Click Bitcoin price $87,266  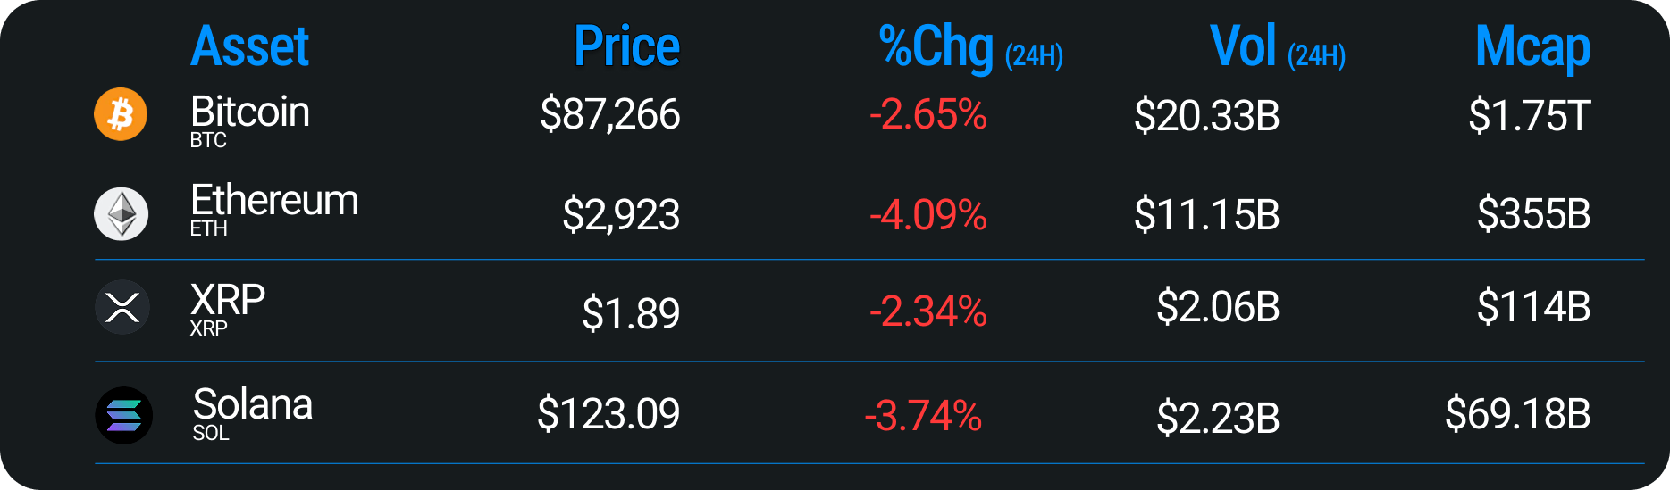click(610, 115)
